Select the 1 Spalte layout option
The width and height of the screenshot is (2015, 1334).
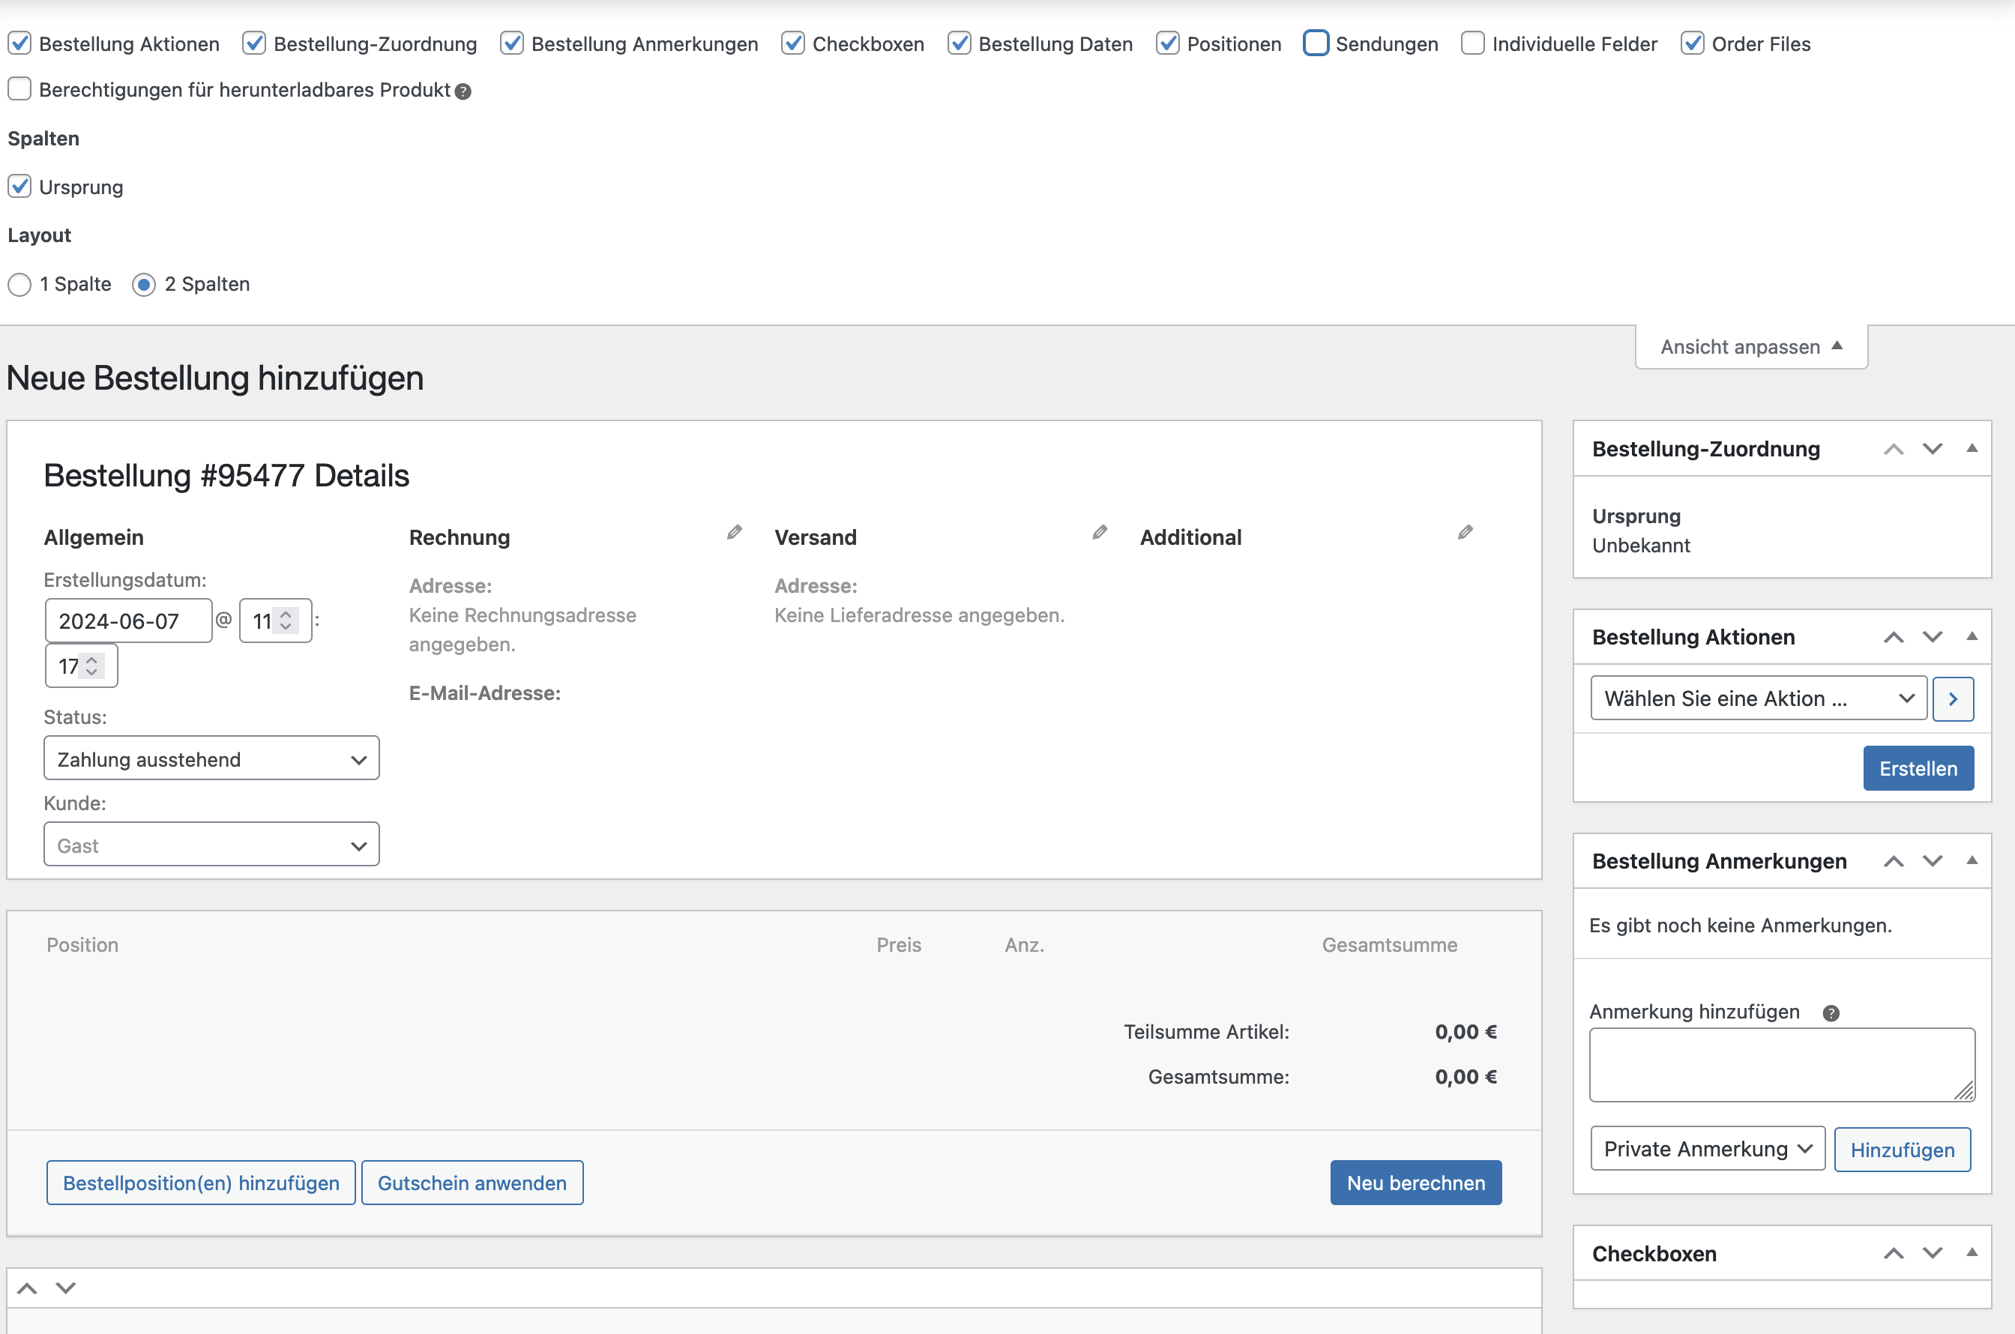click(x=19, y=284)
